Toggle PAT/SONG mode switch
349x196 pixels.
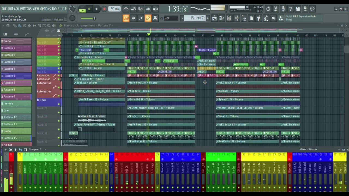tap(82, 9)
